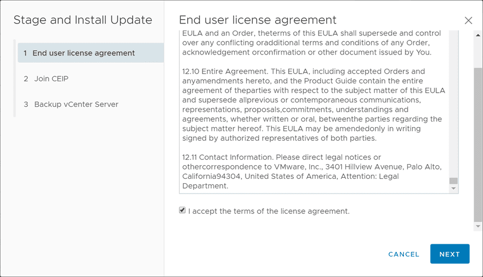Go to the Join CEIP step

[51, 79]
